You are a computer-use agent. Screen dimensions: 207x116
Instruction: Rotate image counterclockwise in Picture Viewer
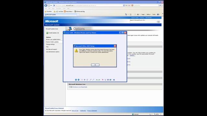point(99,80)
